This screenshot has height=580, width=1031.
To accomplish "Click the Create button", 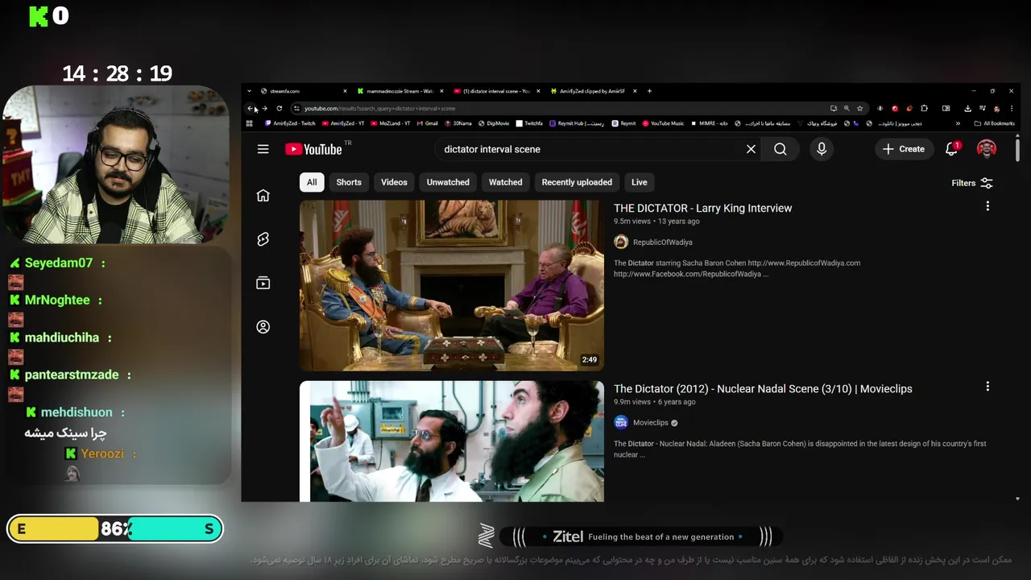I will point(903,149).
